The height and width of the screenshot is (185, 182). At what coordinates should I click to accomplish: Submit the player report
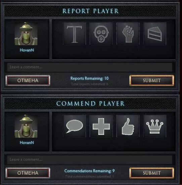[152, 80]
